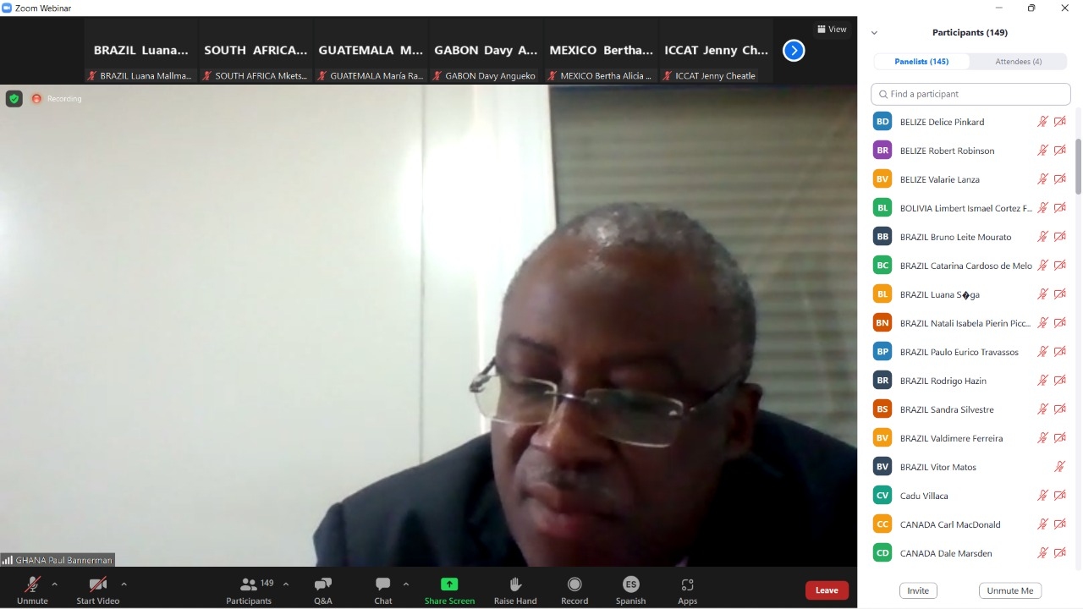This screenshot has width=1083, height=609.
Task: Select BRAZIL Luana thumbnail in gallery strip
Action: coord(141,51)
